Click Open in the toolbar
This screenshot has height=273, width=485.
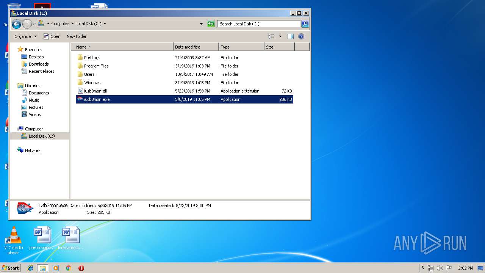tap(52, 36)
